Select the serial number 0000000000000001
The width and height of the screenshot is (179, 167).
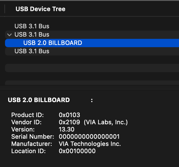[89, 137]
